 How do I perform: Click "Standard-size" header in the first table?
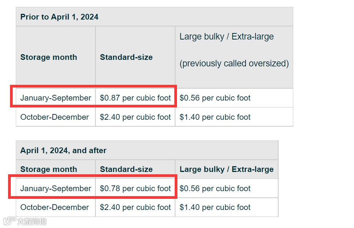[126, 57]
